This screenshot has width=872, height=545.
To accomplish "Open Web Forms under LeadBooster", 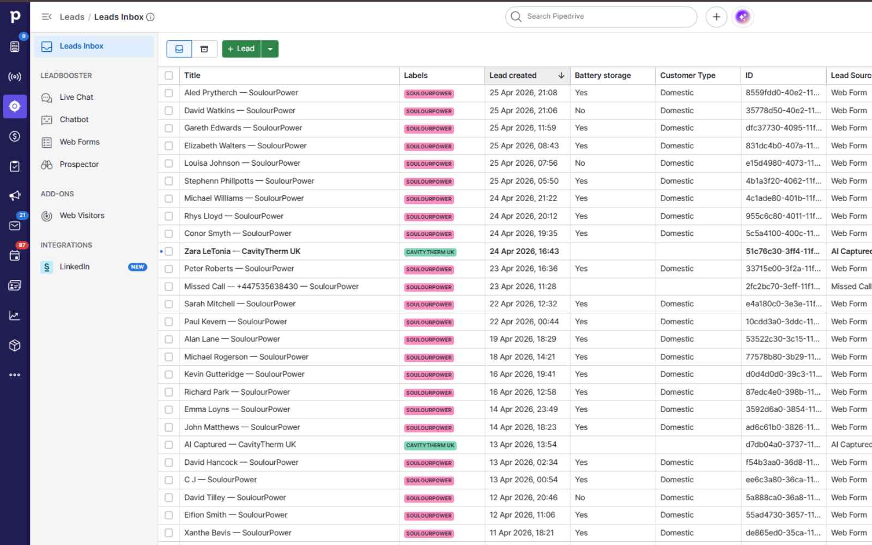I will pyautogui.click(x=79, y=142).
